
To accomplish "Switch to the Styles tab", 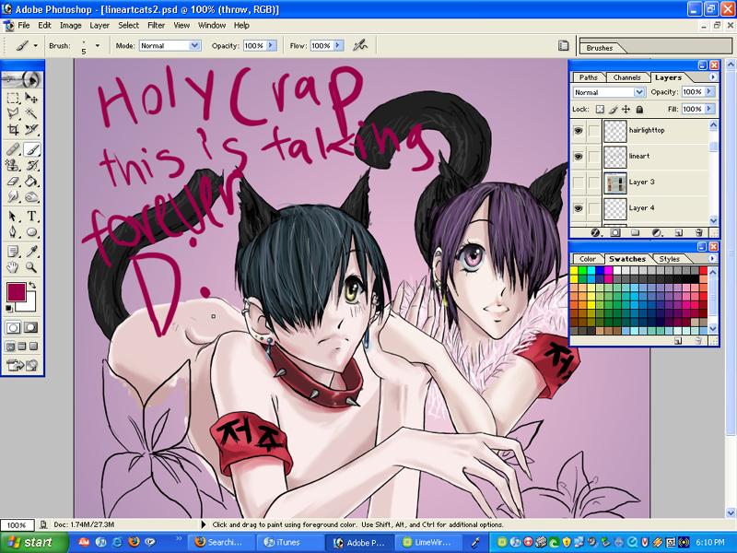I will (669, 259).
